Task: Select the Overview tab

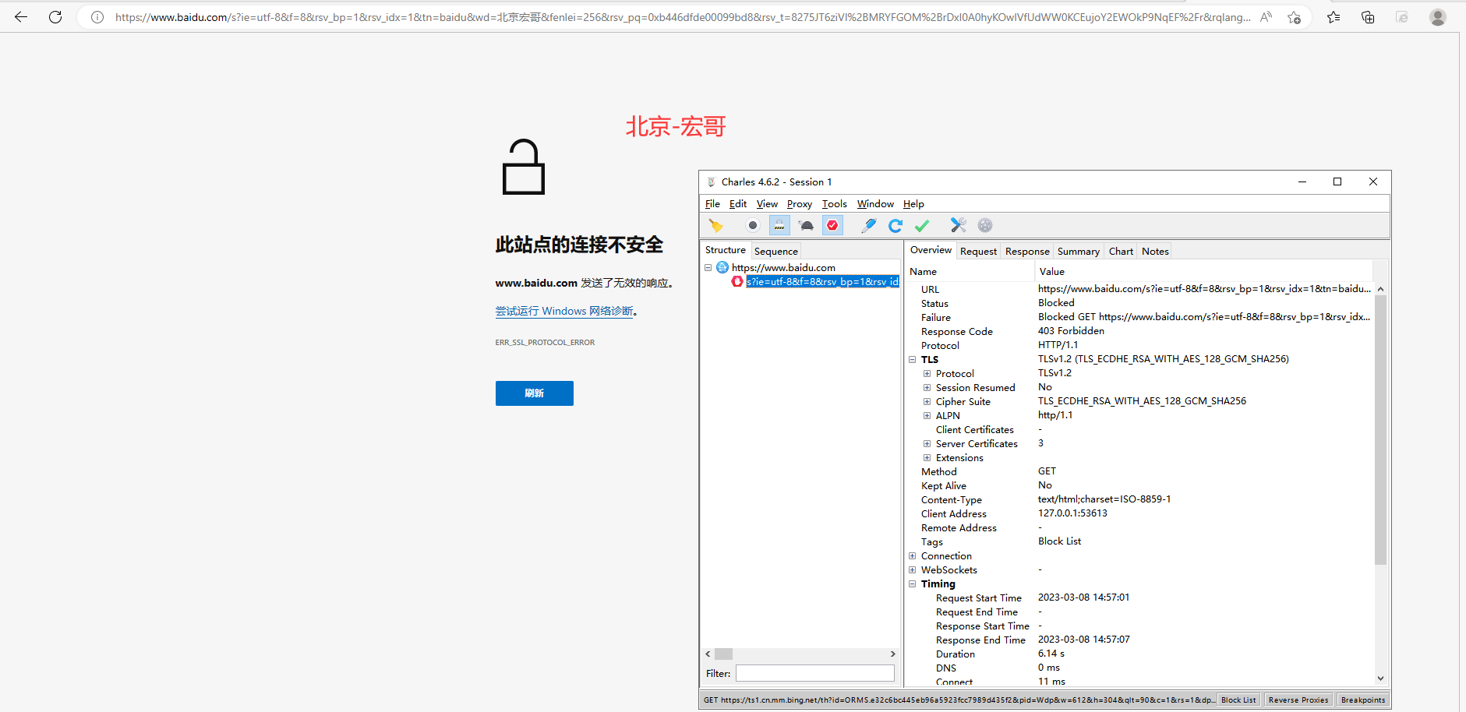Action: pyautogui.click(x=931, y=250)
